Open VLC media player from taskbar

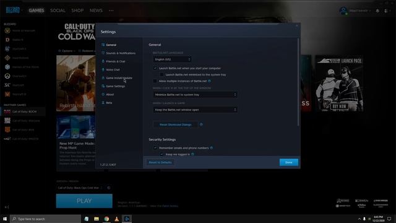tap(117, 219)
